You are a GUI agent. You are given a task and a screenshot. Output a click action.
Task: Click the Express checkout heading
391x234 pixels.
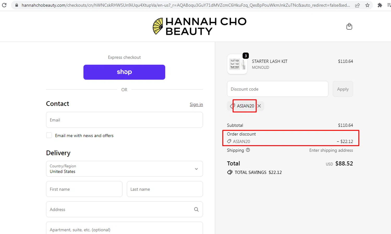click(124, 57)
